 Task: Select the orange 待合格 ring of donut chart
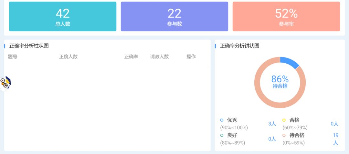(280, 105)
